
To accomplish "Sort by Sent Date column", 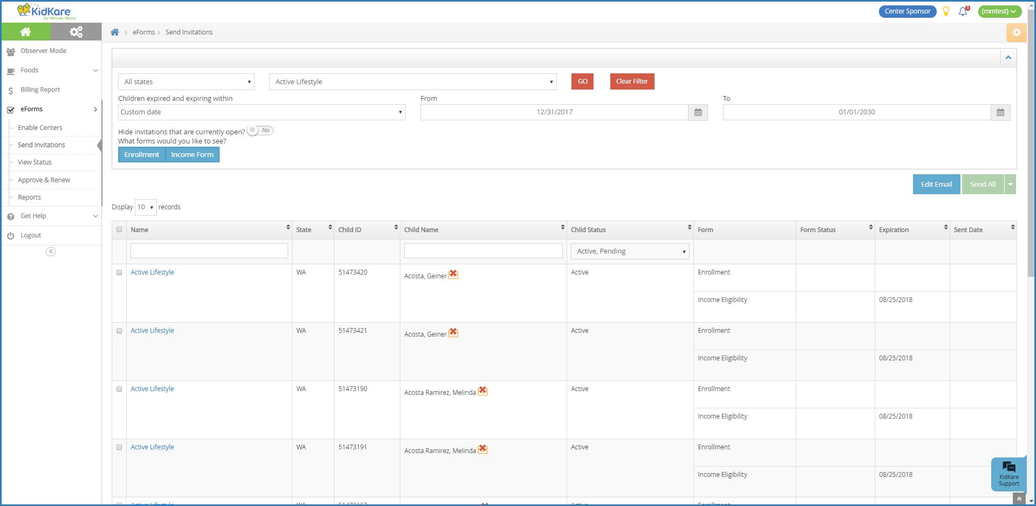I will point(1013,228).
